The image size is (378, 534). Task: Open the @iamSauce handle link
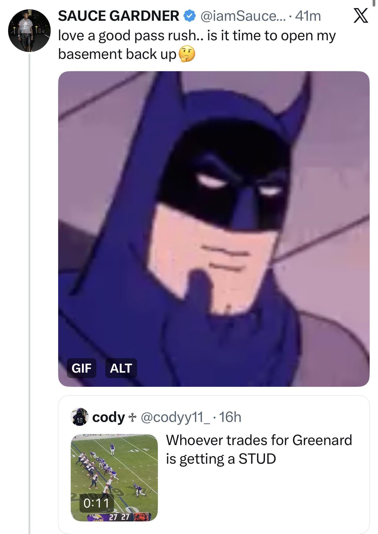tap(239, 16)
